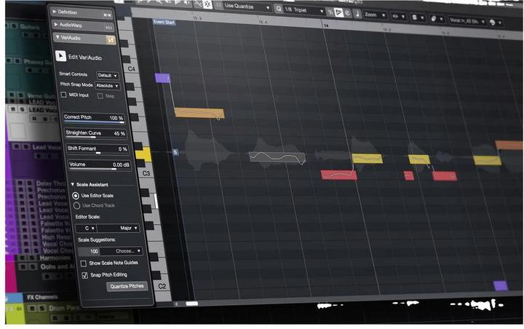Click the Quantize Pitches button
Image resolution: width=524 pixels, height=329 pixels.
pyautogui.click(x=127, y=287)
